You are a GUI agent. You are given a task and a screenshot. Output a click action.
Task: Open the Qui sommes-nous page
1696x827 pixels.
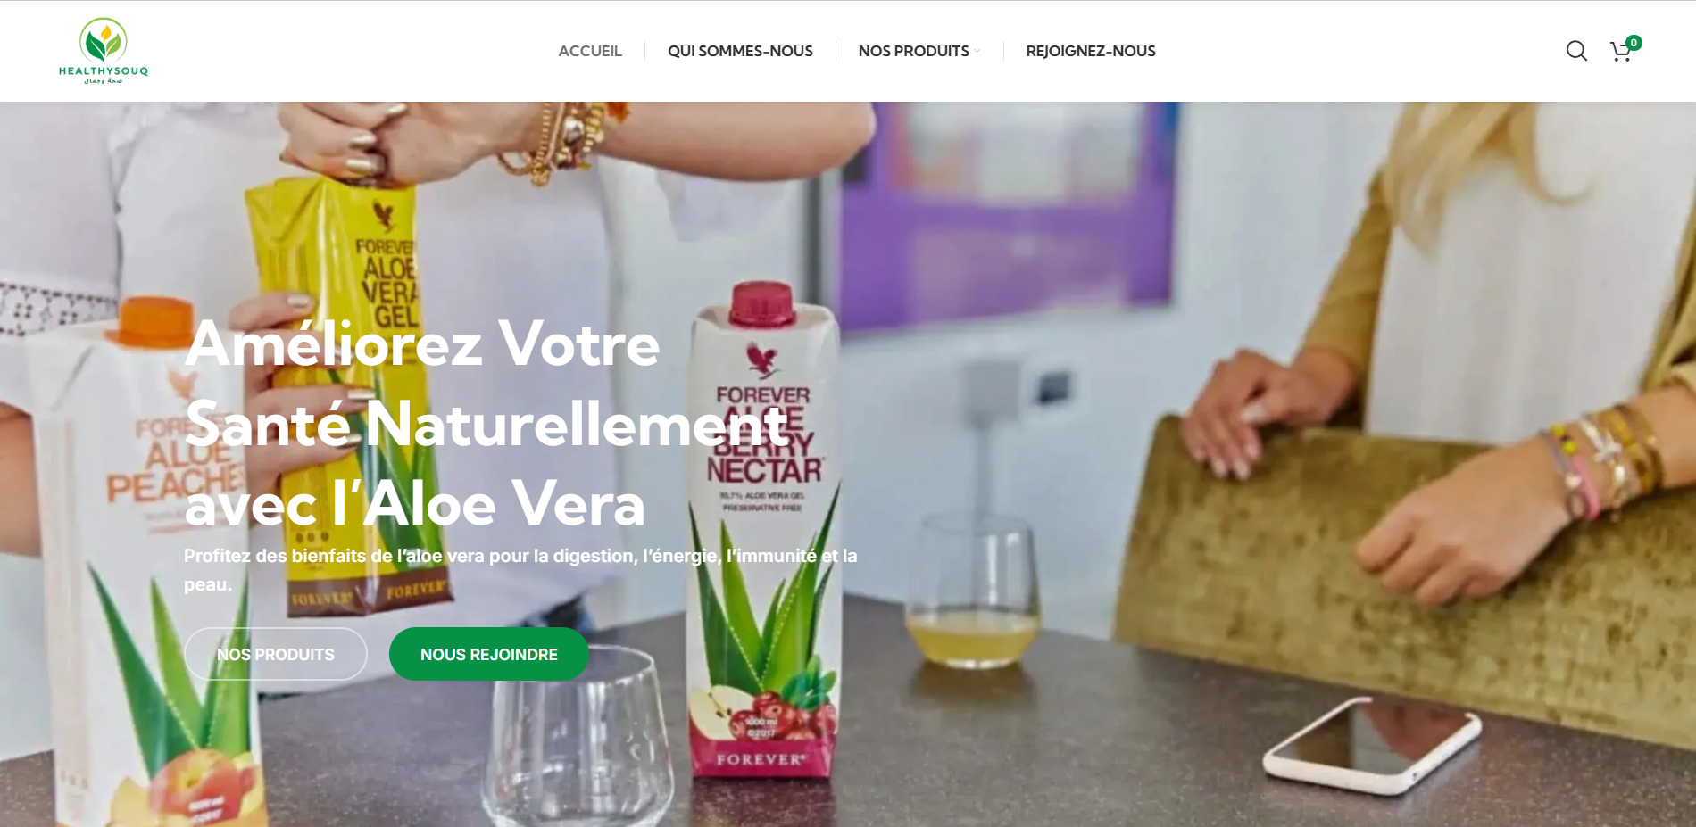tap(740, 51)
